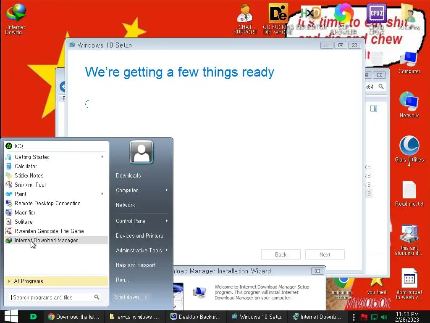Launch Snipping Tool from the Start menu
The width and height of the screenshot is (430, 323).
pyautogui.click(x=56, y=185)
